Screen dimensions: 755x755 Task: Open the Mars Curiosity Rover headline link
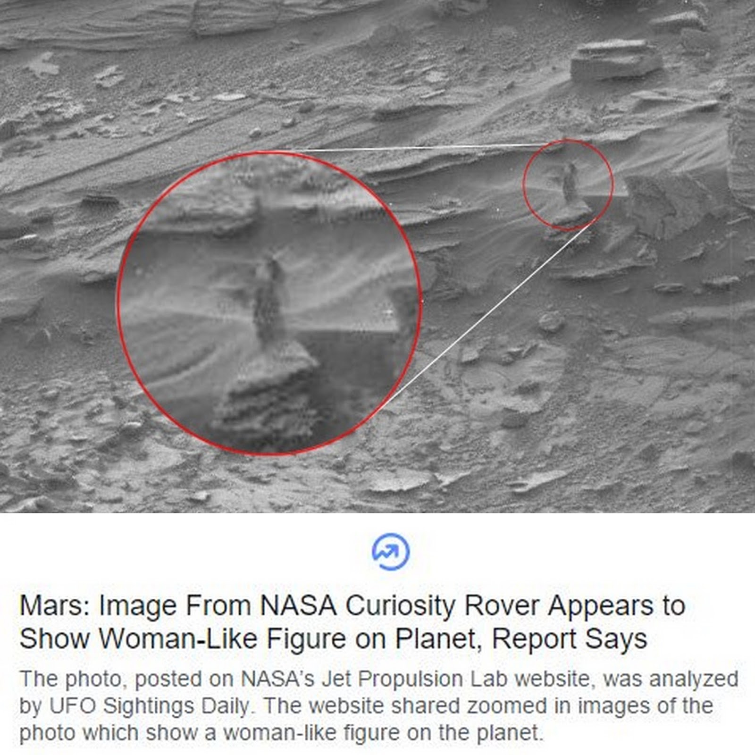[352, 622]
